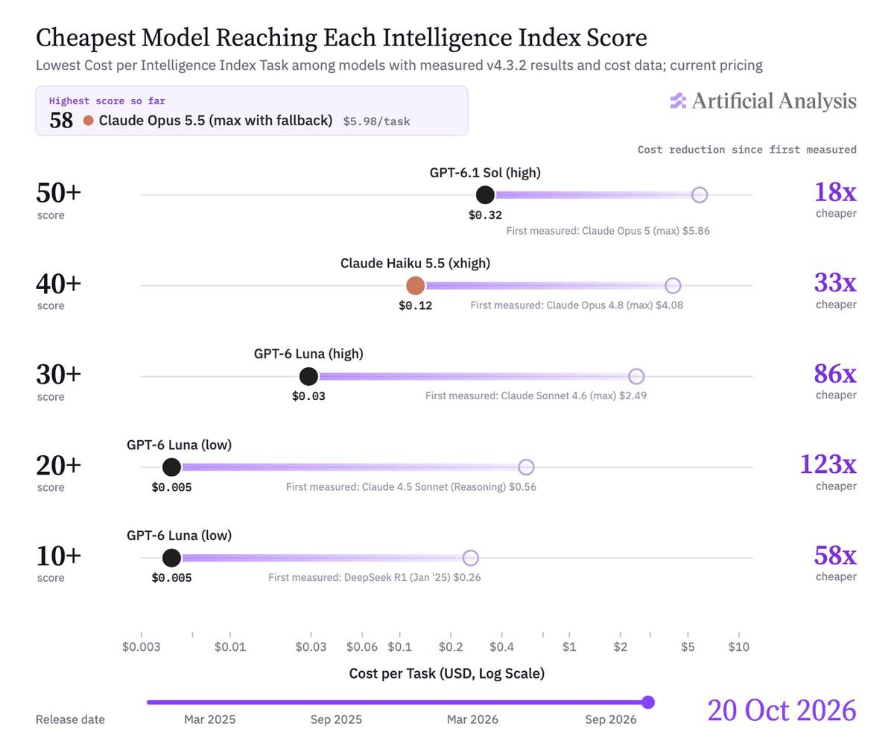Click Mar 2026 on the release timeline
This screenshot has height=744, width=894.
coord(472,720)
